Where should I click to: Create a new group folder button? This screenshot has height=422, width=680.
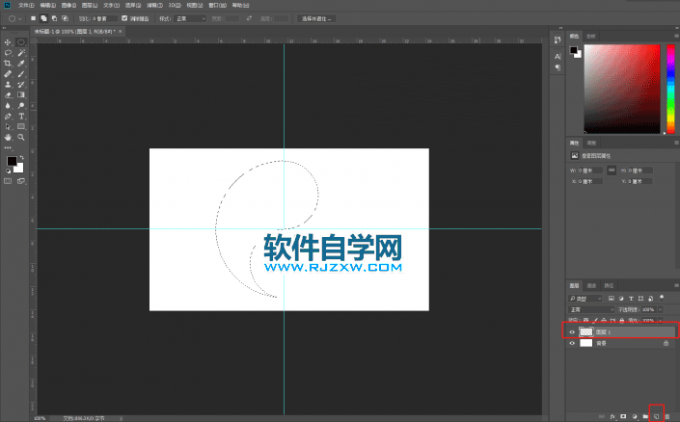pos(645,416)
